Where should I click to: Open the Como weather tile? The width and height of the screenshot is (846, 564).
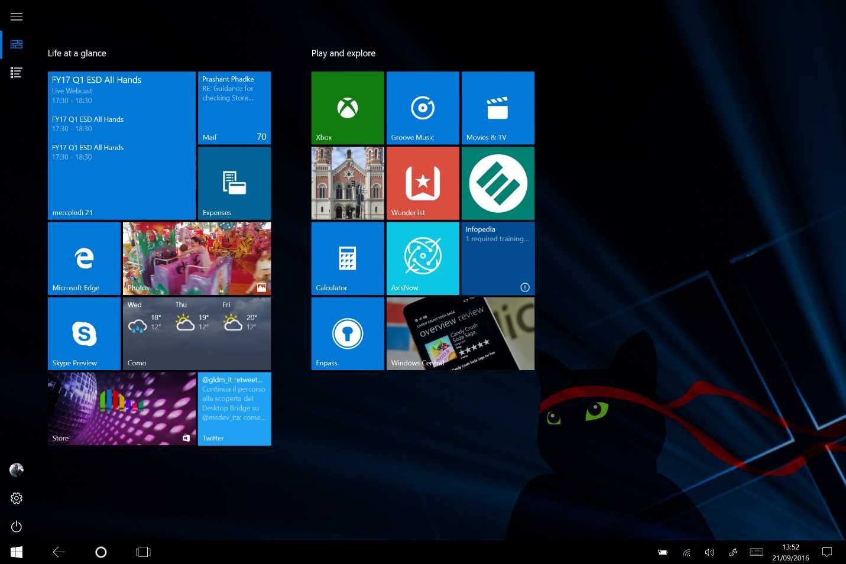pos(196,333)
